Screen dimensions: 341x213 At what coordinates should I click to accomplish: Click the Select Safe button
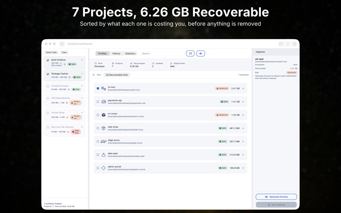pos(51,52)
